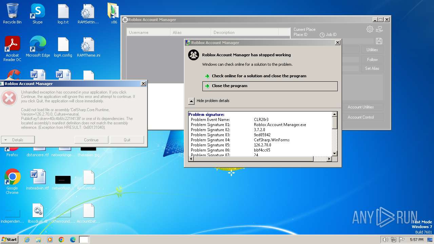Open the Acrobat Reader DC shortcut
Screen dimensions: 434x244
pos(12,49)
